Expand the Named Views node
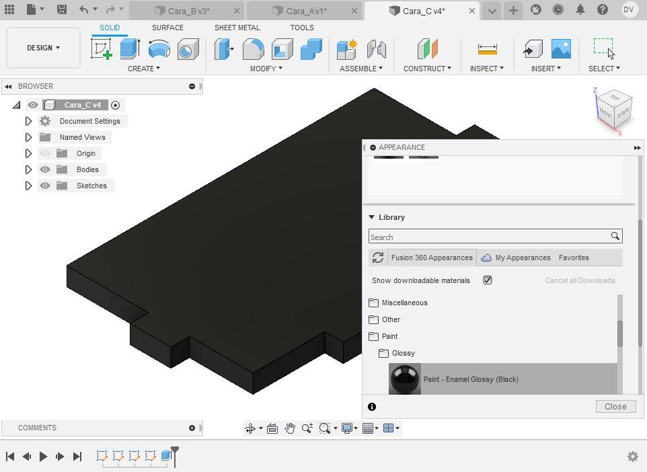This screenshot has height=472, width=647. coord(28,137)
